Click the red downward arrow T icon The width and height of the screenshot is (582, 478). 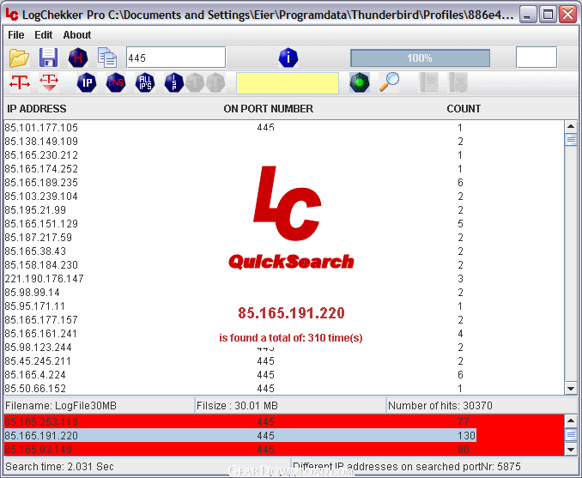coord(49,82)
